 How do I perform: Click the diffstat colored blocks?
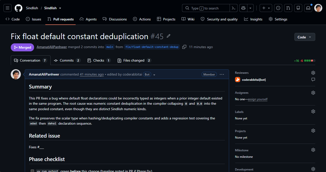310,61
